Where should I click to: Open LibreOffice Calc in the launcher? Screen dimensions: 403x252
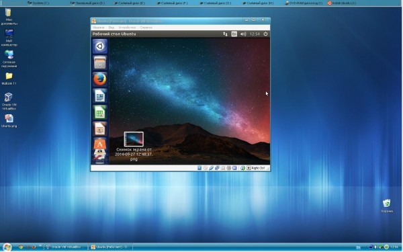(x=100, y=112)
